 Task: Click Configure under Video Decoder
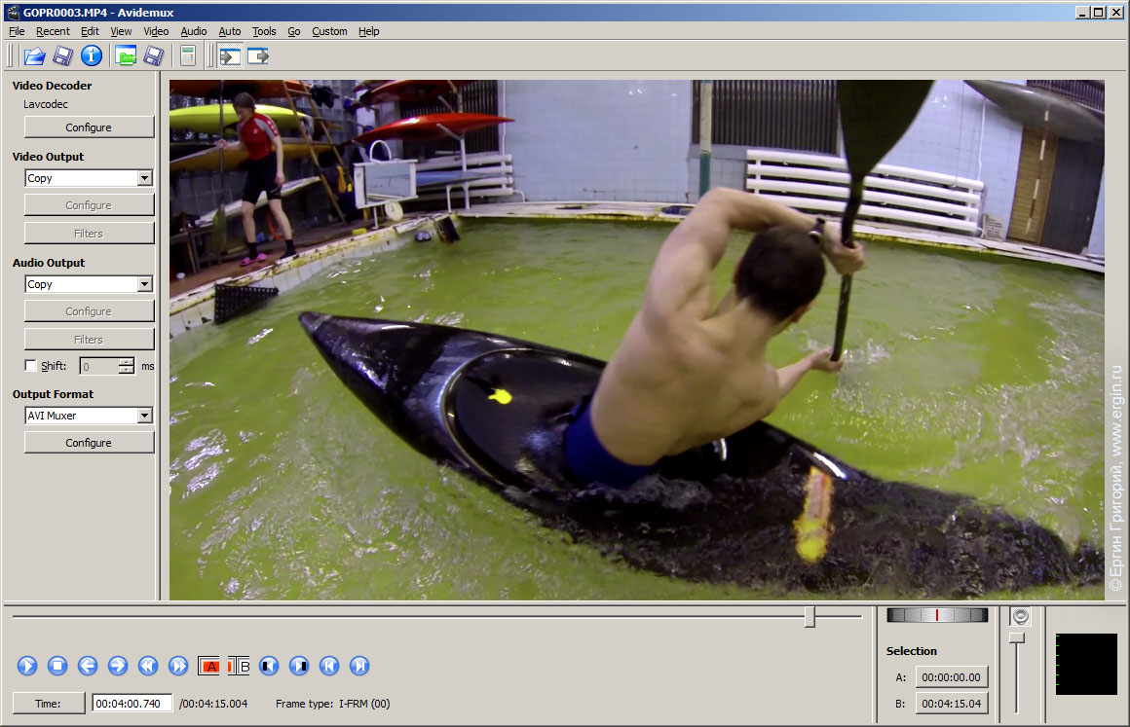[x=89, y=127]
